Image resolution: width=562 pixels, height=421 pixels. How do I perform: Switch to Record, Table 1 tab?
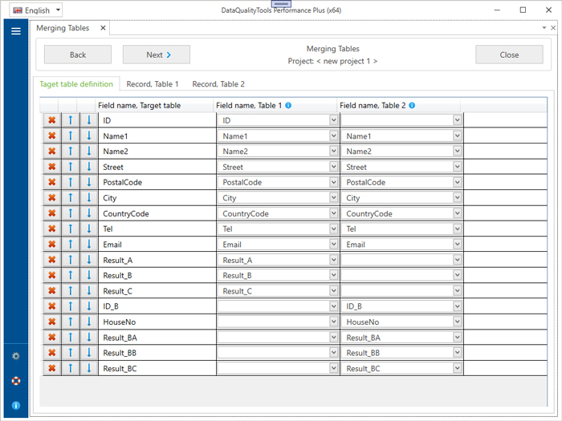153,83
